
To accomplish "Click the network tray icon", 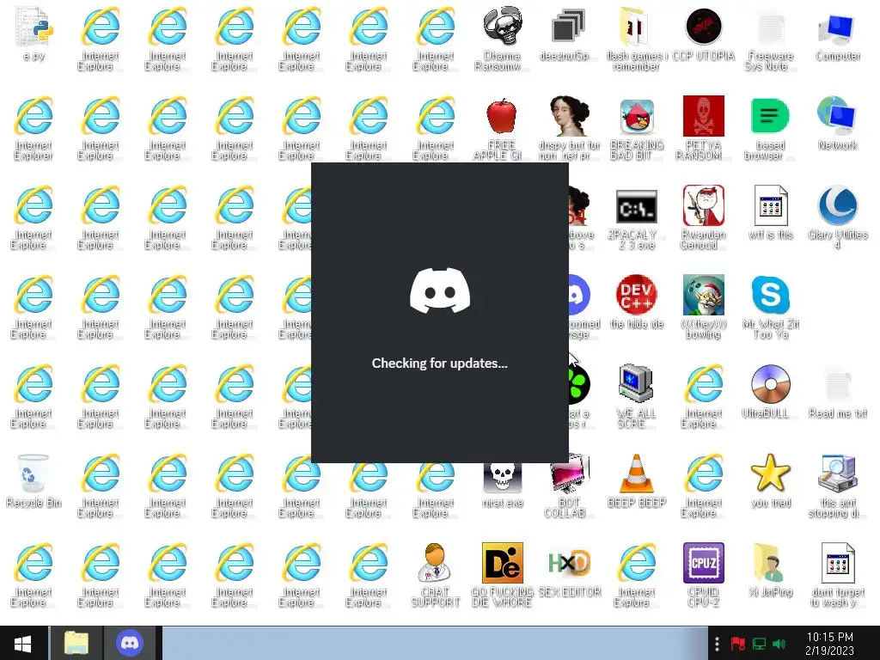I will (x=759, y=644).
